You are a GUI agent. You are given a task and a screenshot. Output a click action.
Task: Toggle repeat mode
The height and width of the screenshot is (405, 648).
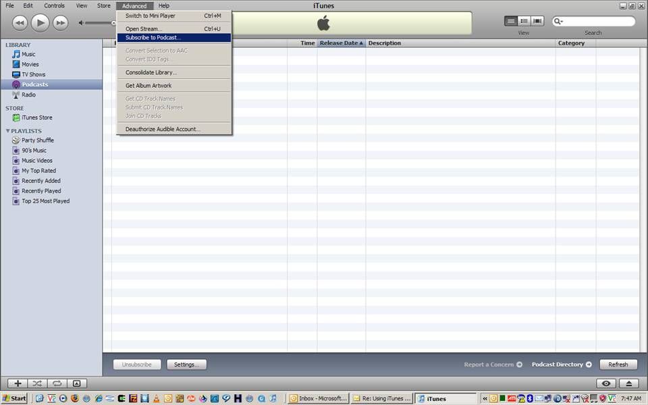tap(57, 383)
